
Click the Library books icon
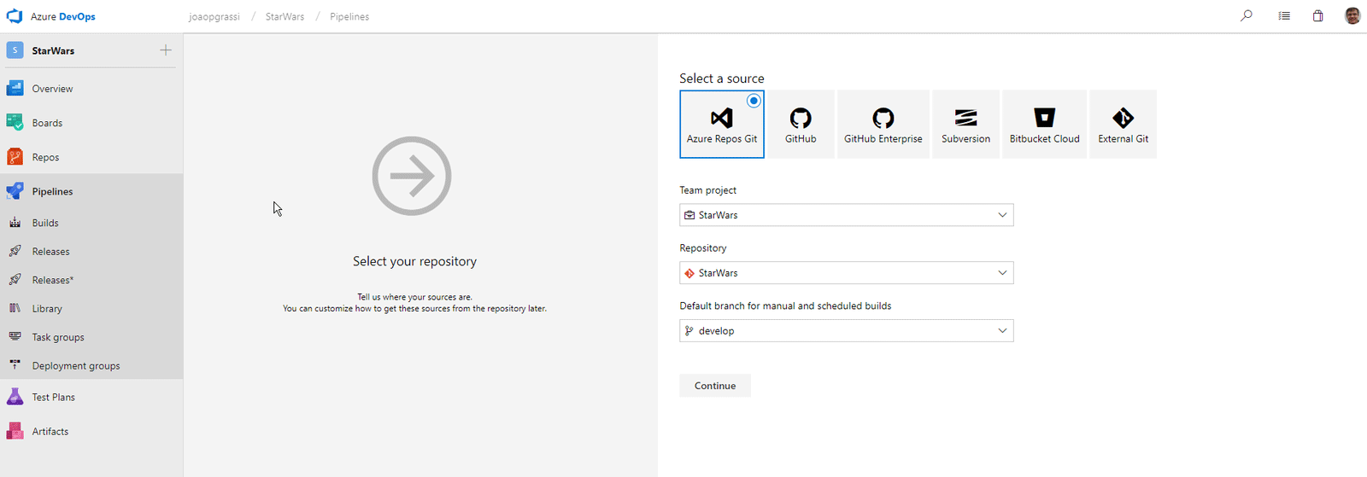[15, 308]
